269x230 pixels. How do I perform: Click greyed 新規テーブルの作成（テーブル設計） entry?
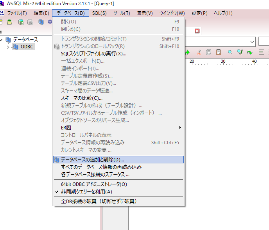click(118, 105)
